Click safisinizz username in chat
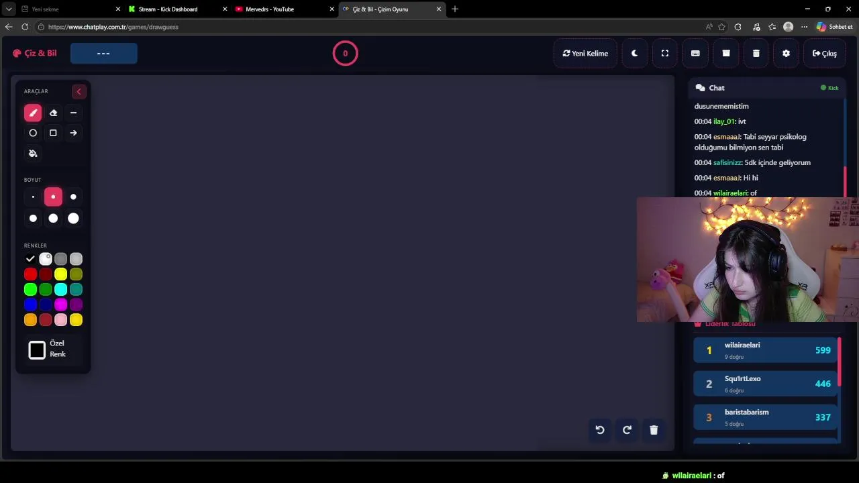This screenshot has width=859, height=483. click(x=727, y=162)
